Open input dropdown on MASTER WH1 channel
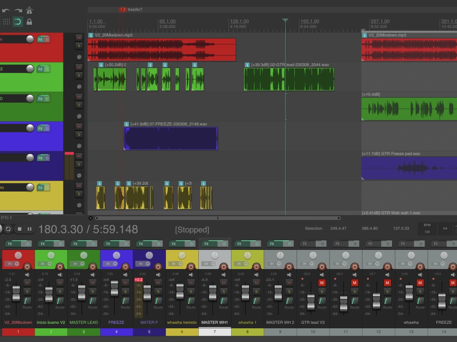 [x=209, y=264]
